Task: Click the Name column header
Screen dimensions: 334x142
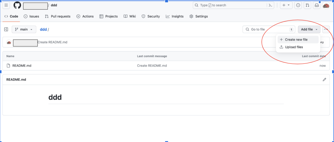Action: pos(10,56)
